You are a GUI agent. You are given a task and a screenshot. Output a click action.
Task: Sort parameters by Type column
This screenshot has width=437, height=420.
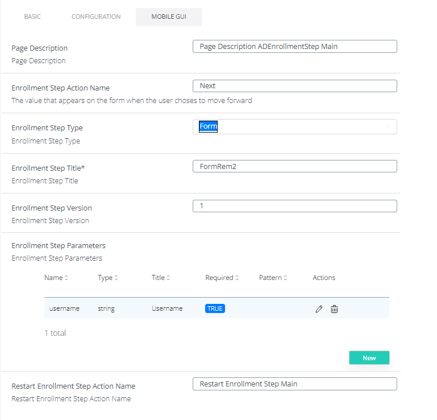coord(108,278)
